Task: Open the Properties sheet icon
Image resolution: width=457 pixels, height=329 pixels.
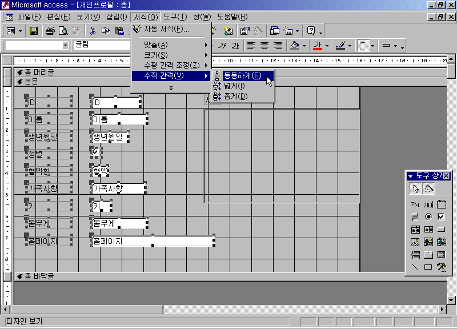Action: click(x=245, y=31)
